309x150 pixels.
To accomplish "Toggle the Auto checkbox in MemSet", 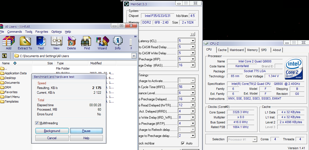I will pyautogui.click(x=183, y=143).
